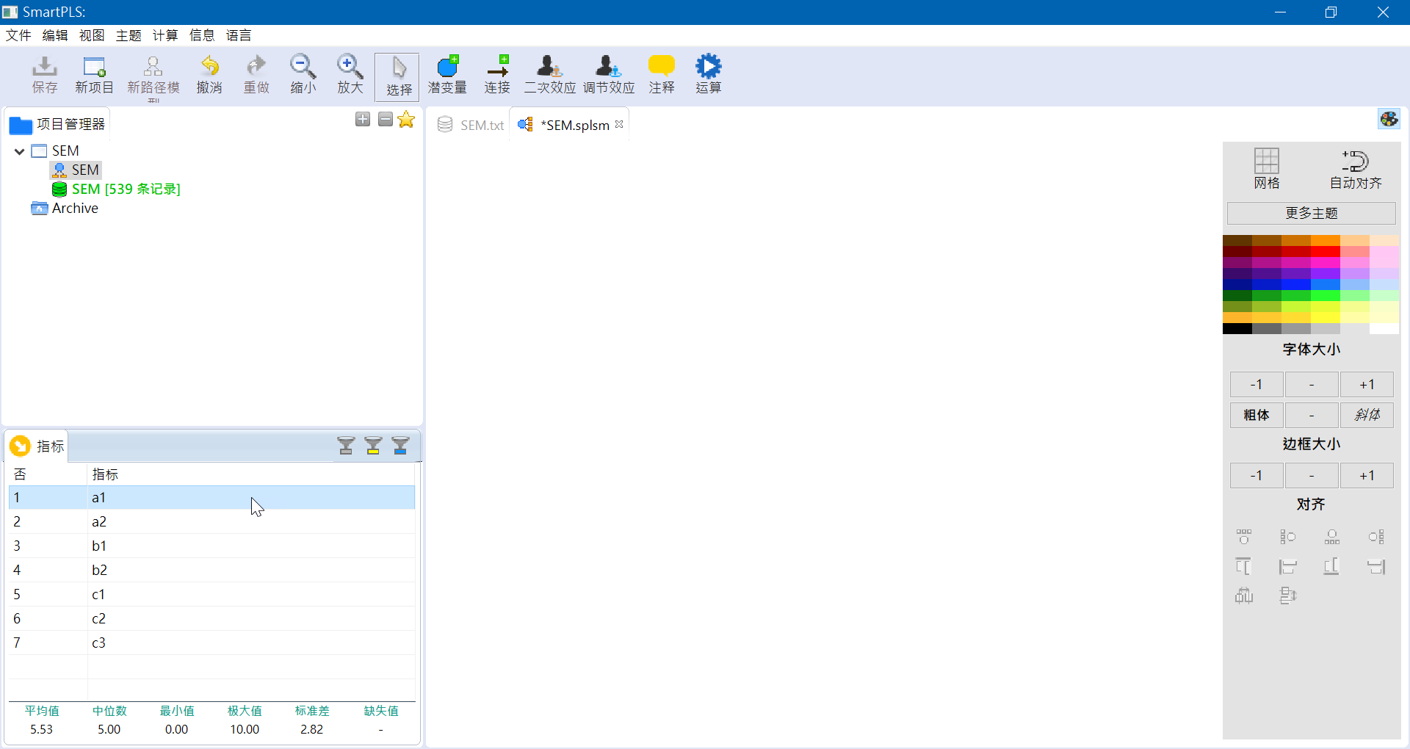Viewport: 1410px width, 749px height.
Task: Click the plus icon in project manager header
Action: click(363, 119)
